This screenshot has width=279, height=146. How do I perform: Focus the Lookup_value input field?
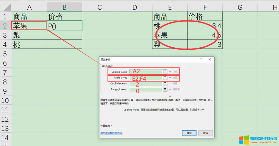tap(145, 72)
